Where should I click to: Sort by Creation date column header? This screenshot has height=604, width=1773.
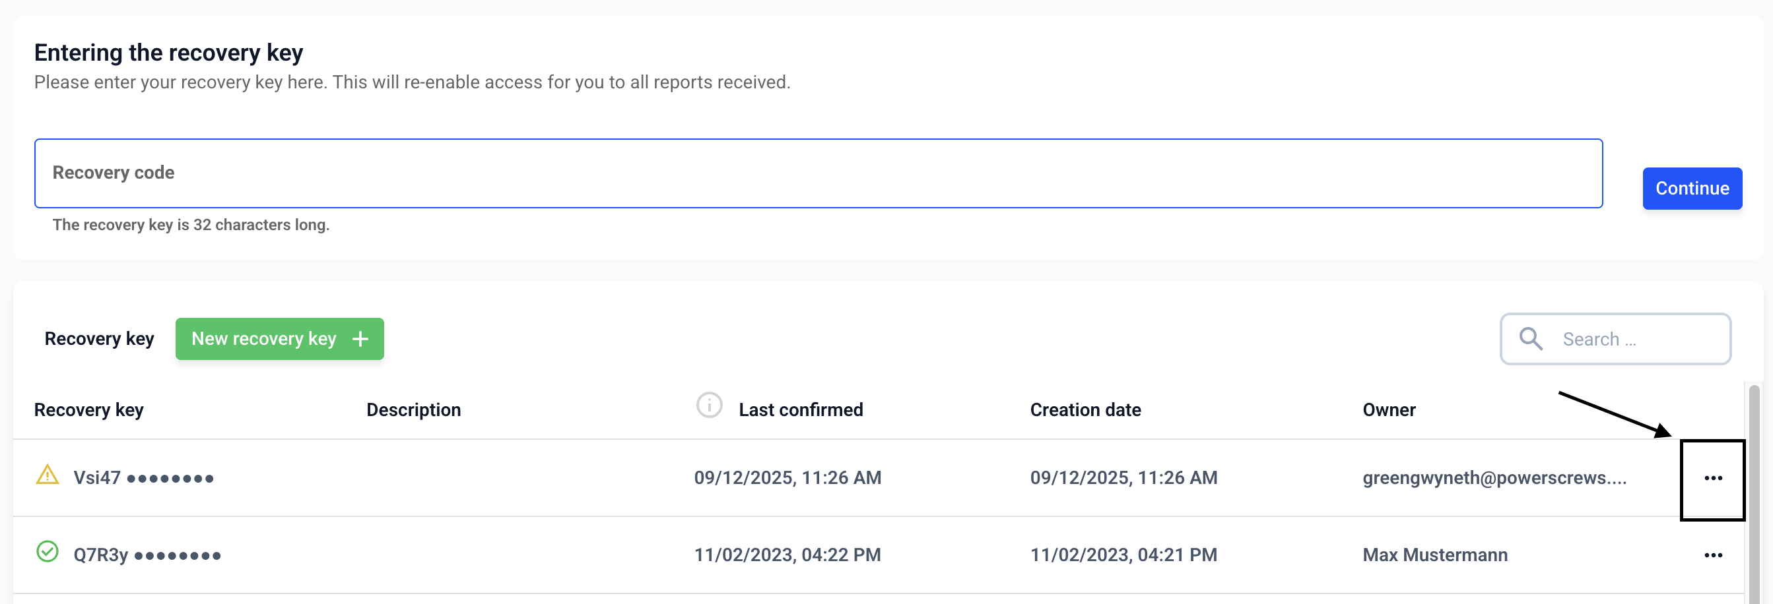click(1085, 410)
